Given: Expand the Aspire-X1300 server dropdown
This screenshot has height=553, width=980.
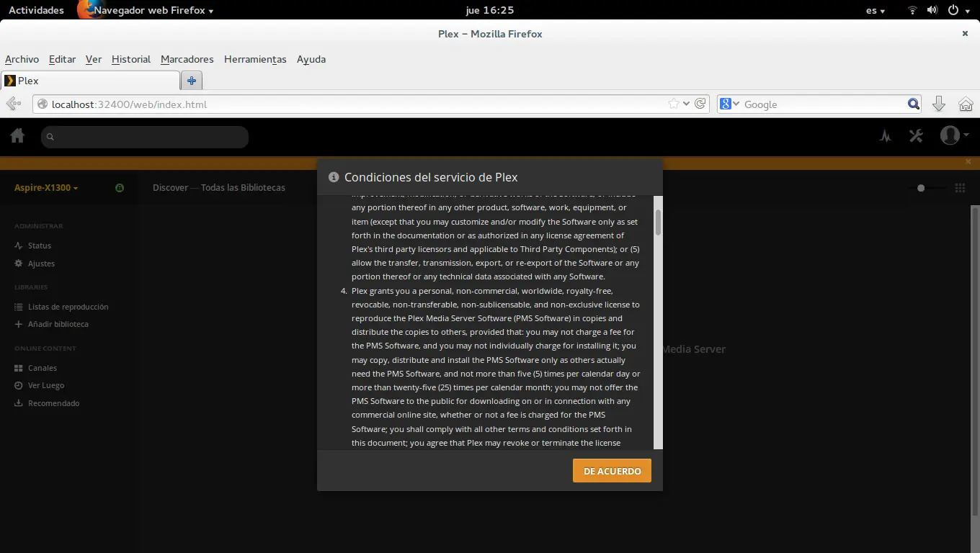Looking at the screenshot, I should (x=46, y=188).
